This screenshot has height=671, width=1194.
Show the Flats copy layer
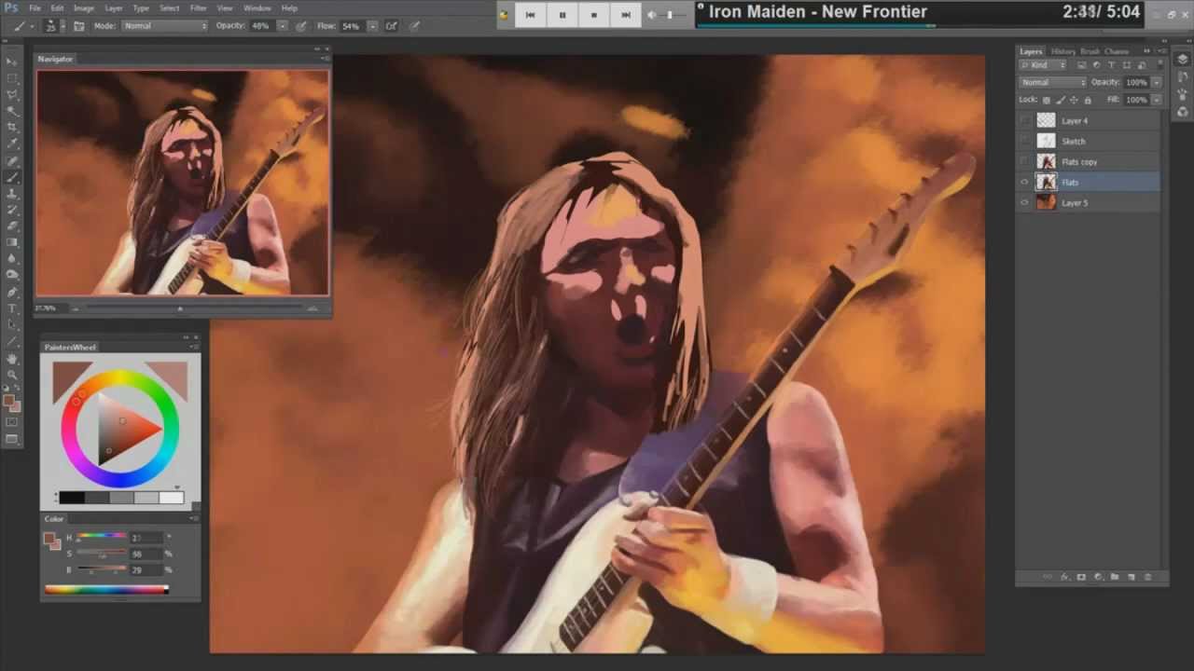1025,161
